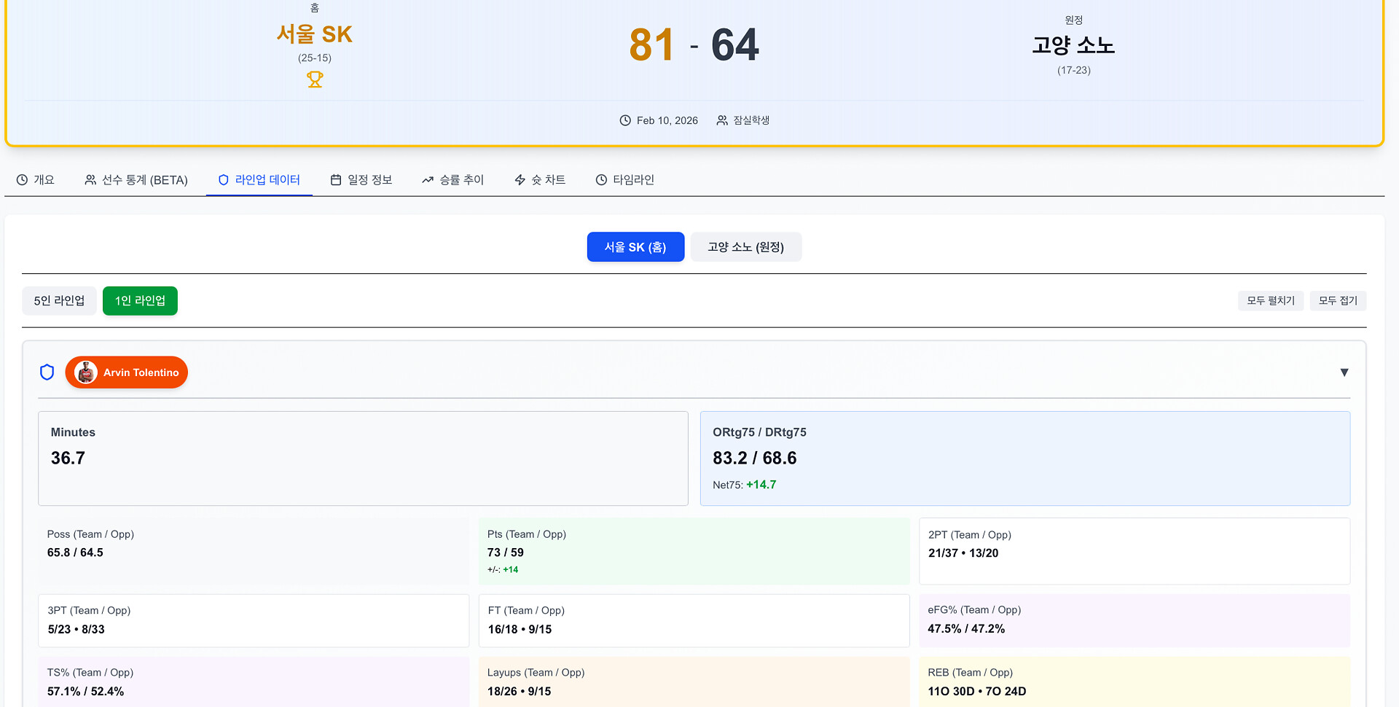Click the lightning icon on 슛 차트 tab
The height and width of the screenshot is (707, 1399).
520,180
